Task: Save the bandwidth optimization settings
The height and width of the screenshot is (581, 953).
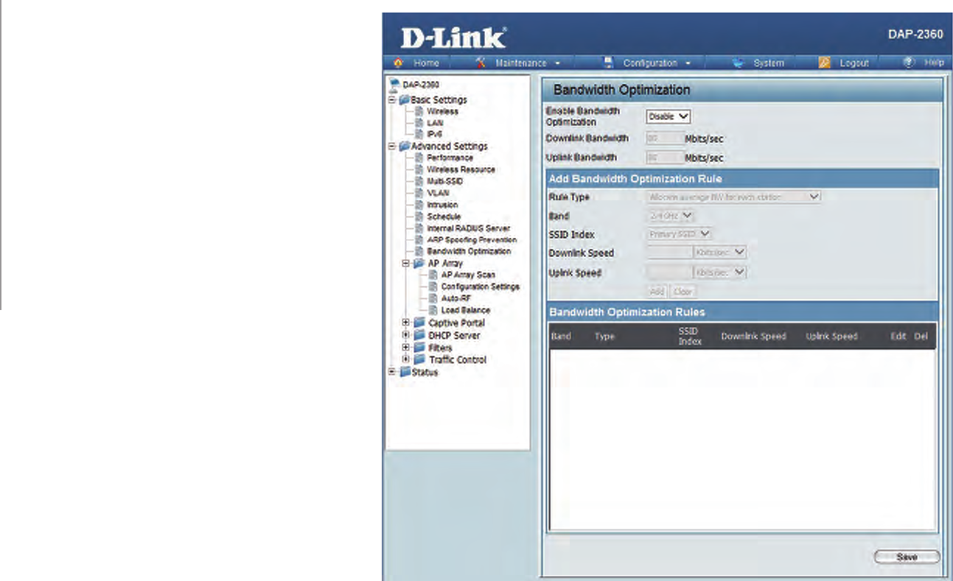Action: [x=907, y=557]
